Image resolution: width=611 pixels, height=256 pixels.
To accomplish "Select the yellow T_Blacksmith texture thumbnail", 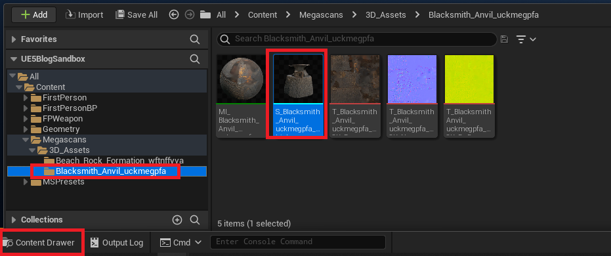I will (x=469, y=79).
